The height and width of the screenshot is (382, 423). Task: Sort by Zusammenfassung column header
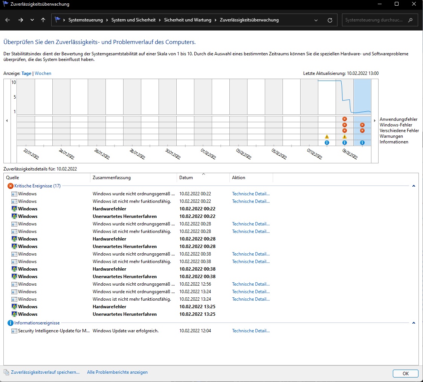pyautogui.click(x=133, y=178)
